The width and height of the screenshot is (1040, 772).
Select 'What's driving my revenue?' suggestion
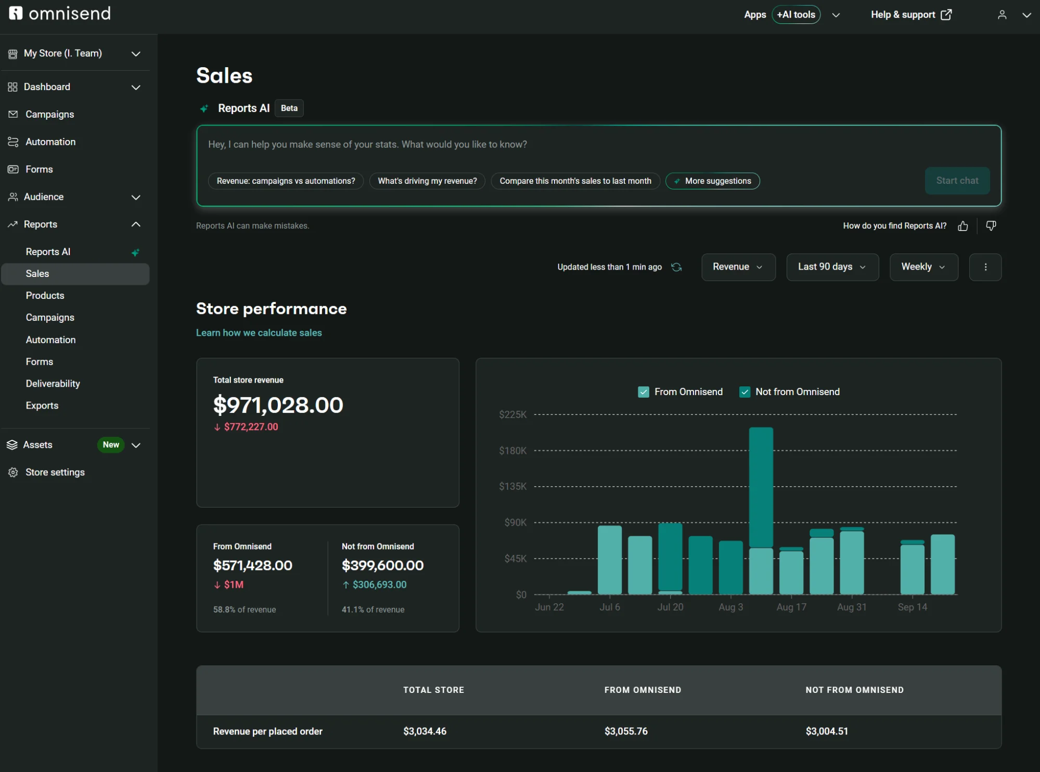[x=427, y=181]
